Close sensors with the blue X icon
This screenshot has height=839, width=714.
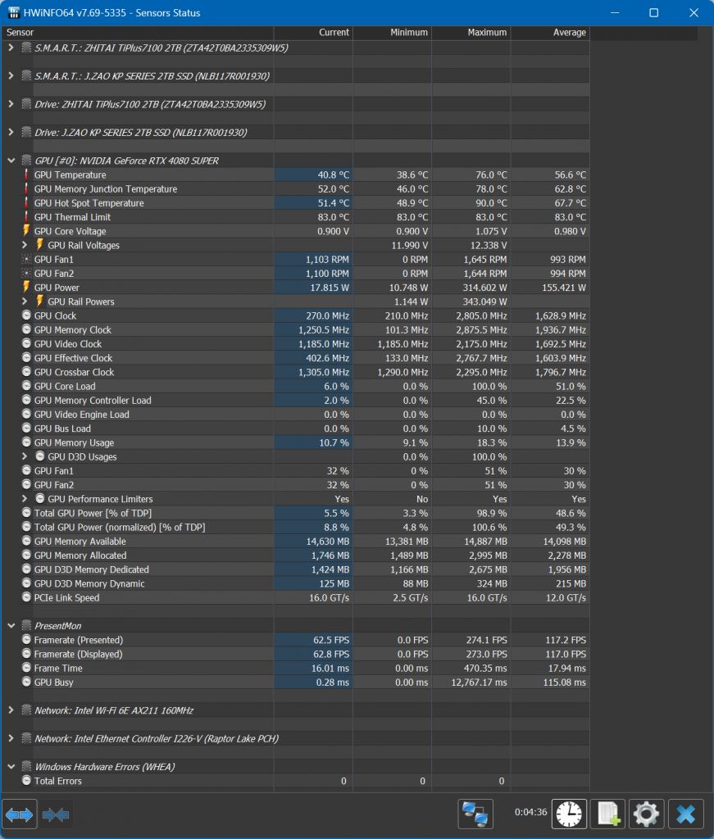tap(686, 814)
